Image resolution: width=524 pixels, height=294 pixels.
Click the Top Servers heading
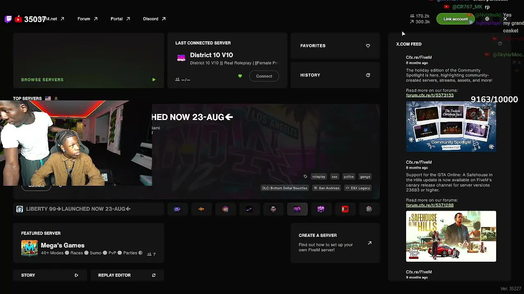(27, 98)
